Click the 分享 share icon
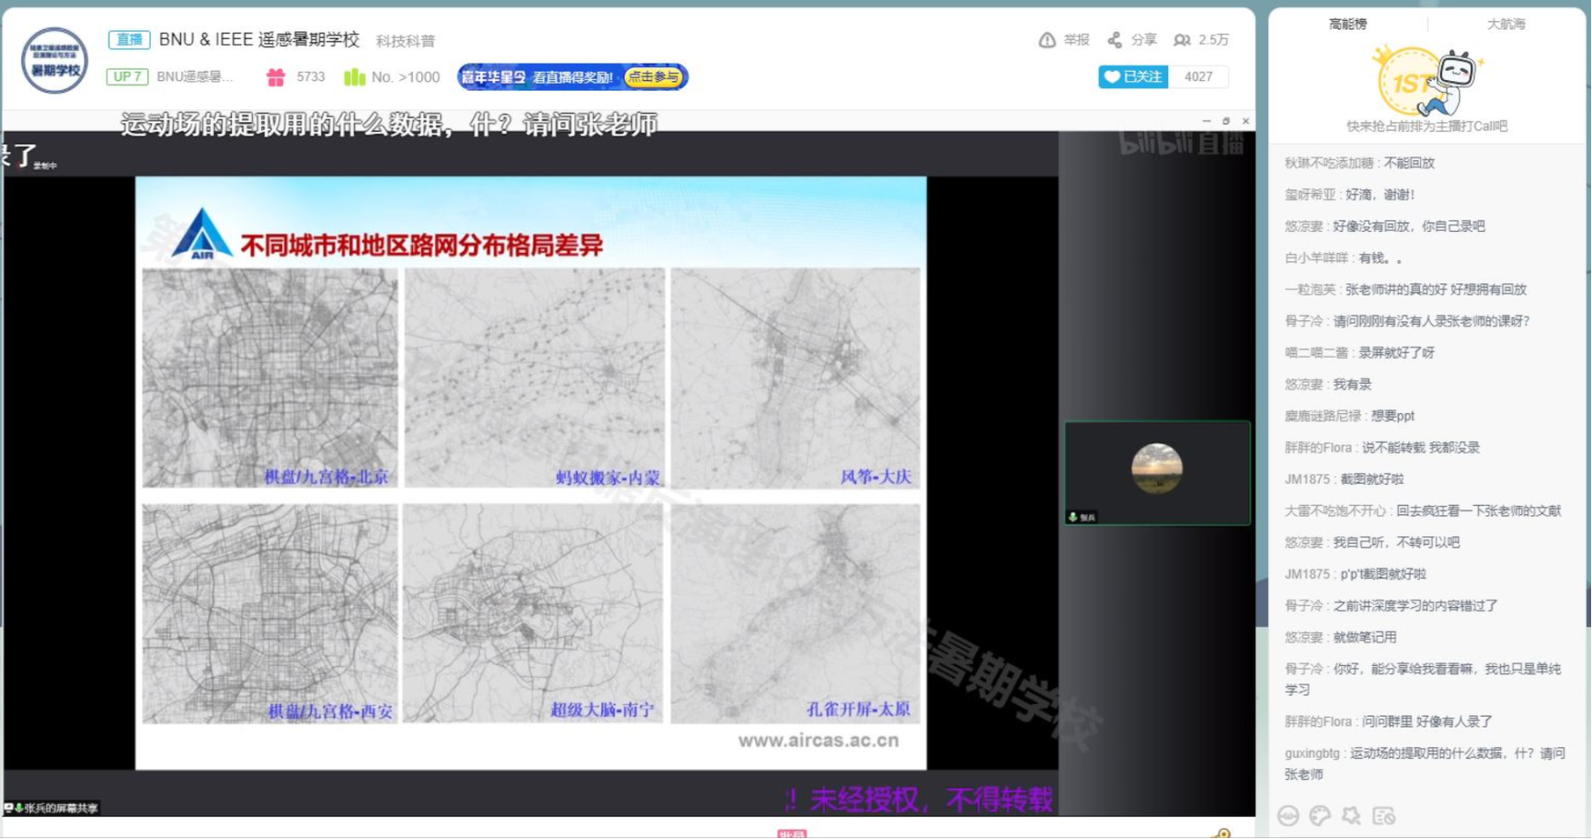Viewport: 1592px width, 839px height. pos(1115,40)
